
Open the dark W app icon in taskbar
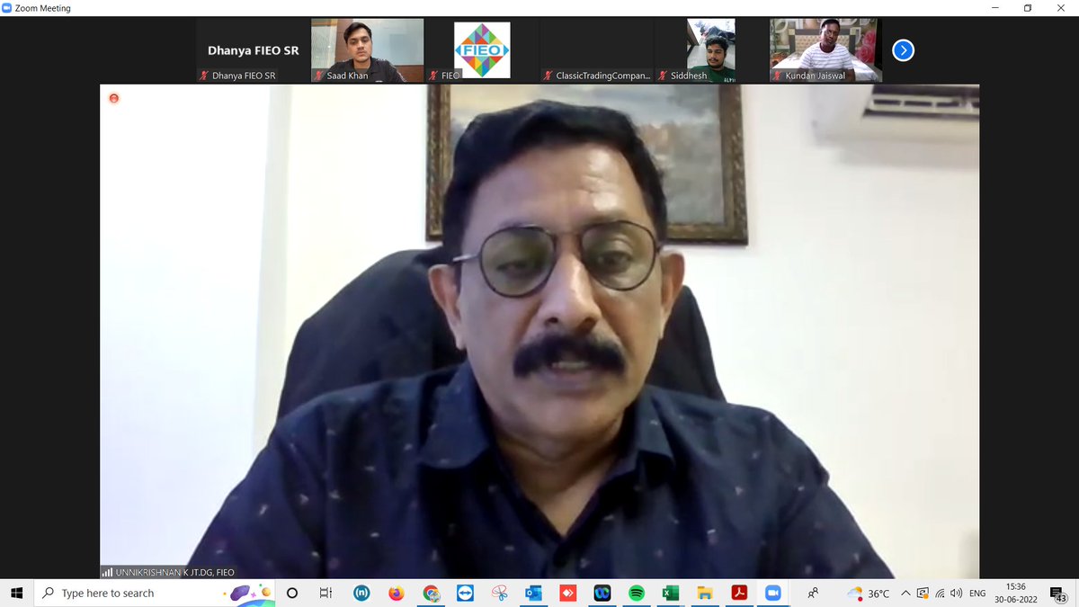point(602,594)
